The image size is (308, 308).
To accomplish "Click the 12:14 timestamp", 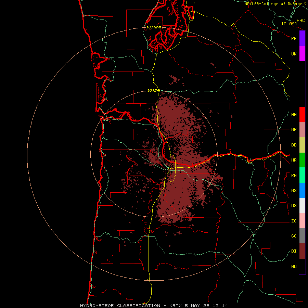I will (x=221, y=306).
